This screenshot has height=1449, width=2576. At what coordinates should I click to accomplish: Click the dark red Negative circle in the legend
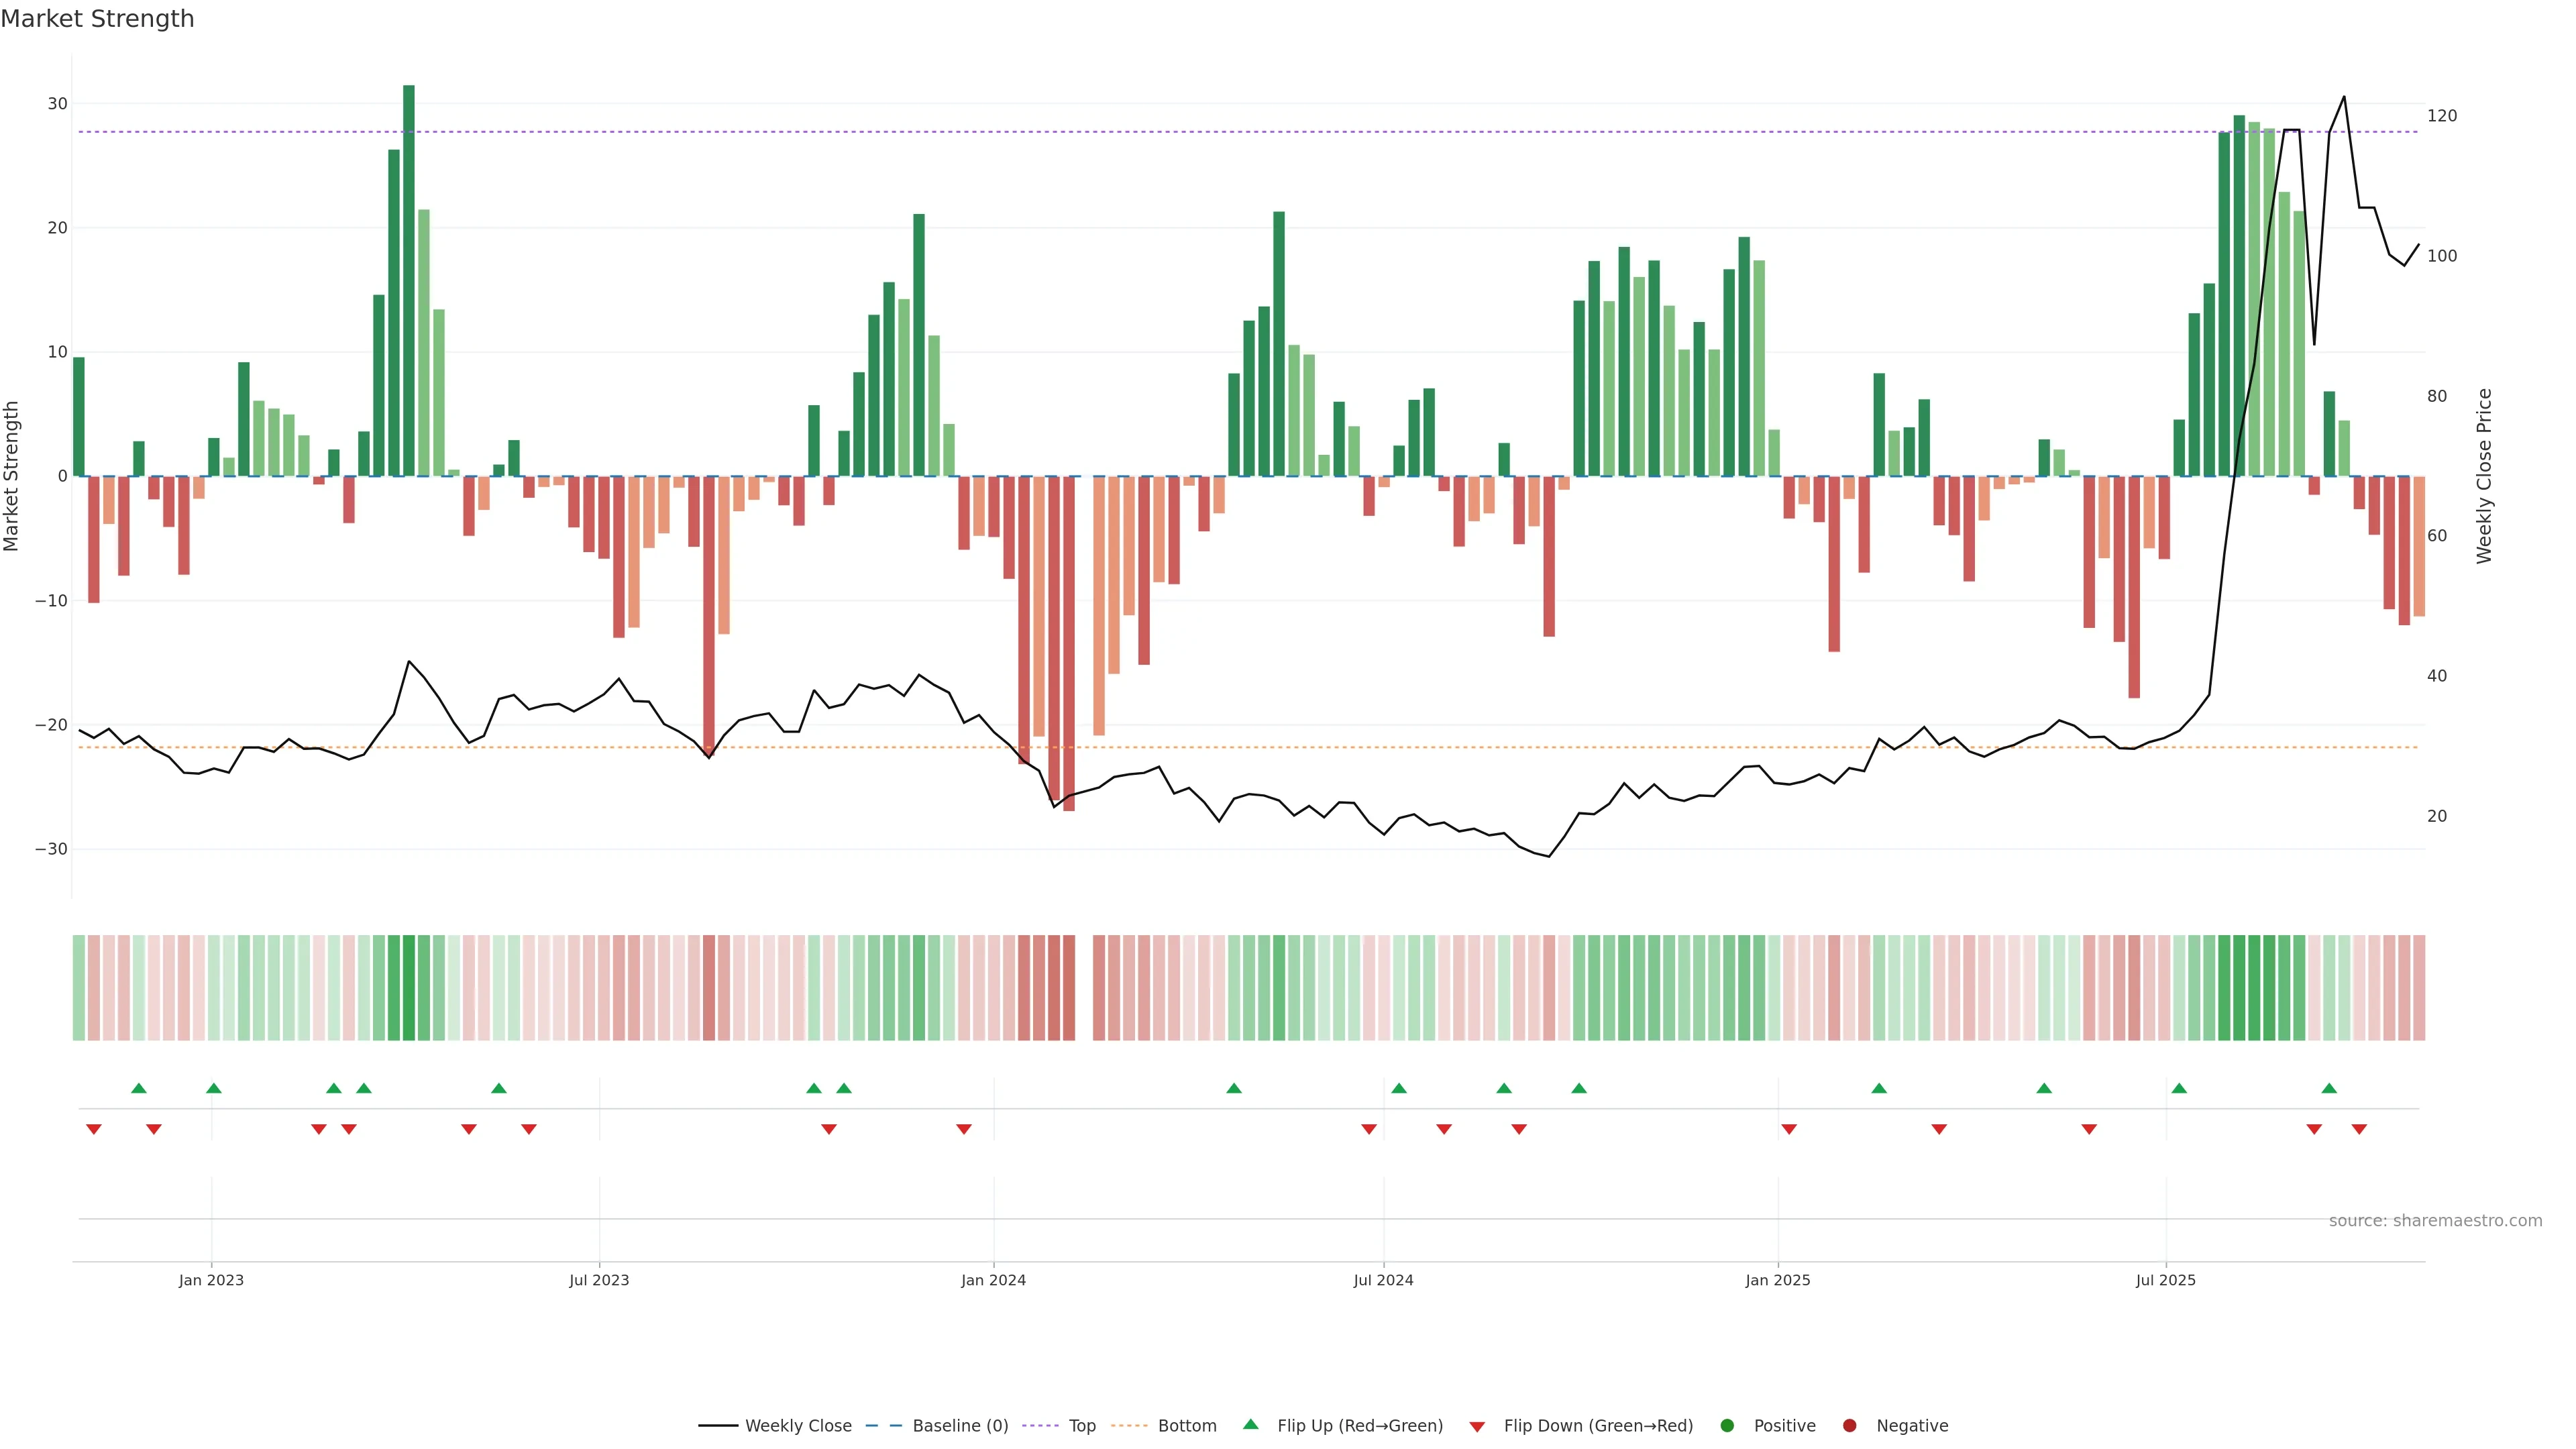[x=1849, y=1426]
